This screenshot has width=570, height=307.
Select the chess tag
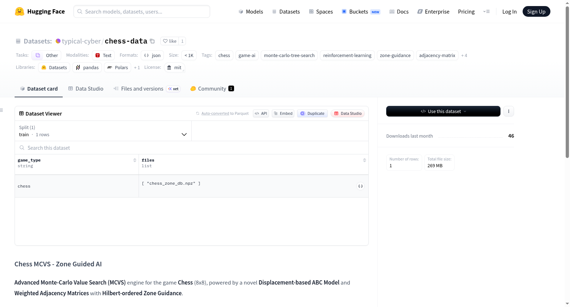pyautogui.click(x=224, y=55)
